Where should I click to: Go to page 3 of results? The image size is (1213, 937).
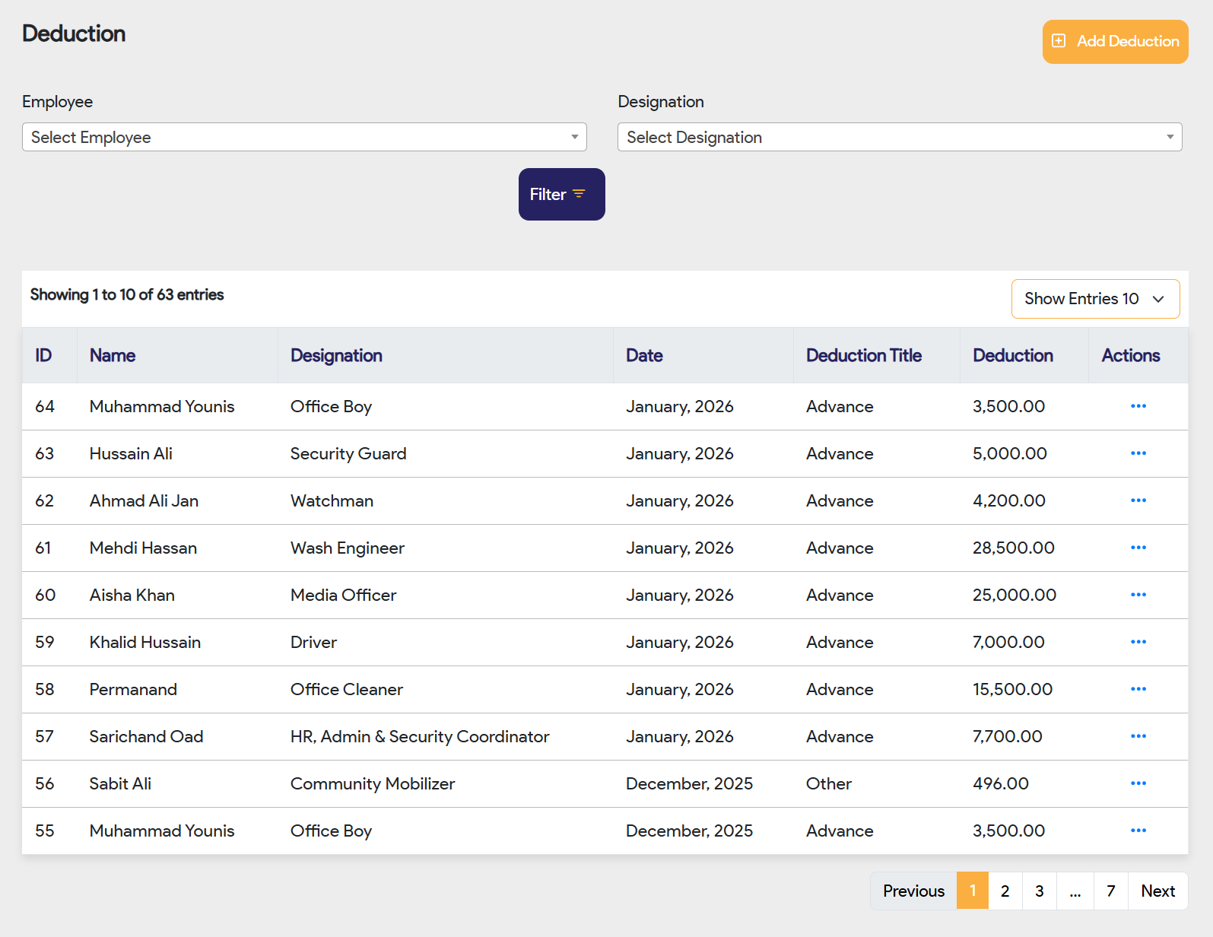(x=1039, y=891)
